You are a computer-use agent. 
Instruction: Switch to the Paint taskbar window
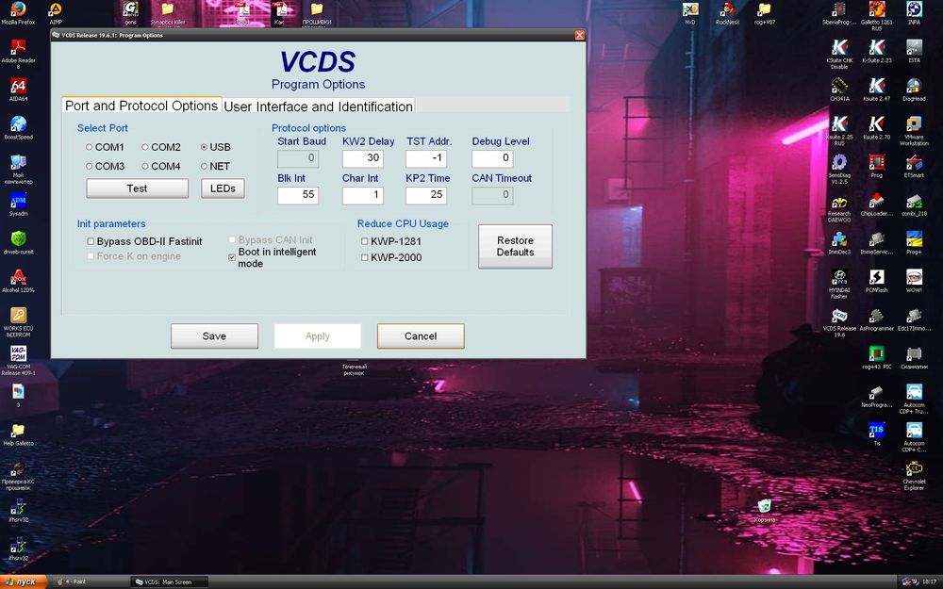pyautogui.click(x=91, y=581)
